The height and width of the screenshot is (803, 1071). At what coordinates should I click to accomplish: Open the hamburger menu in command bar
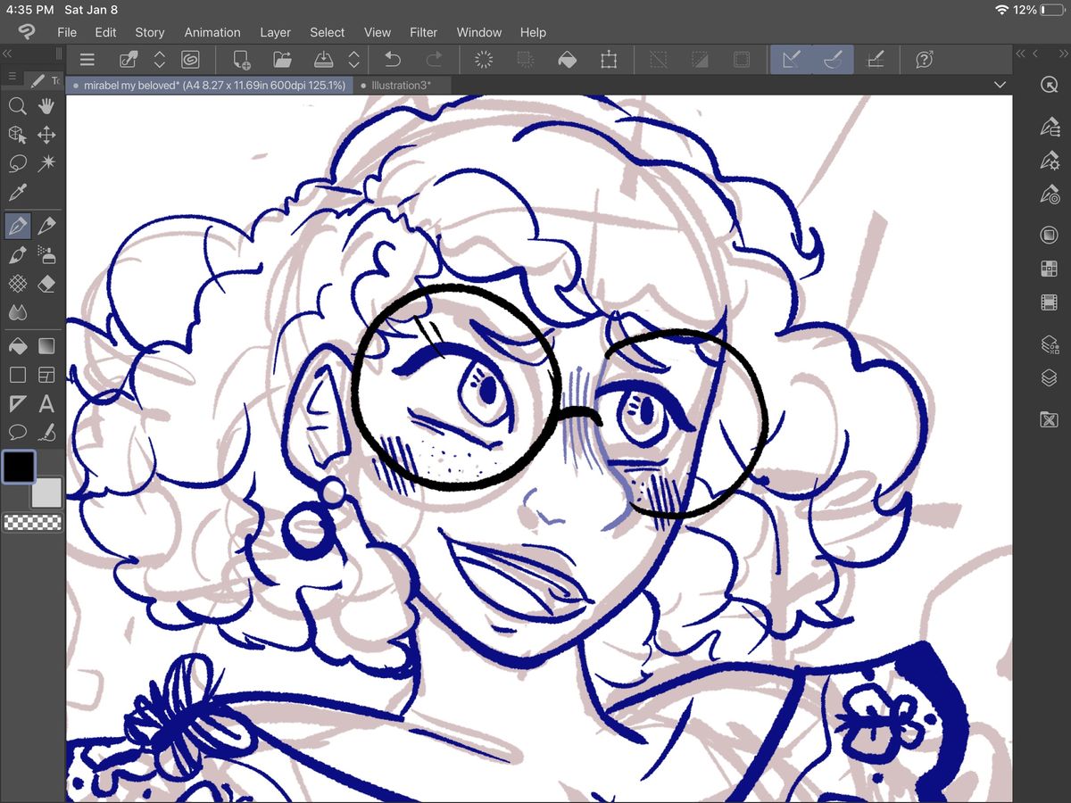click(x=87, y=60)
